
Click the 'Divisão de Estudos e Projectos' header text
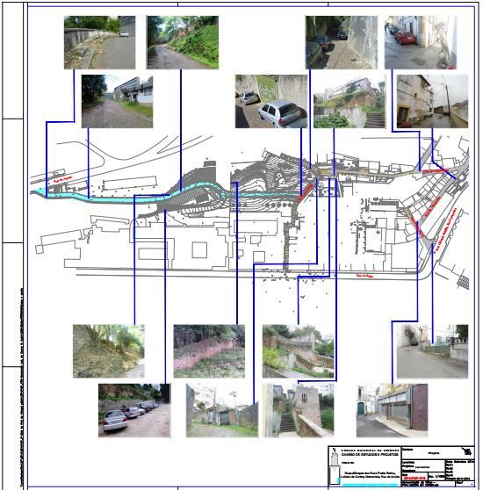pyautogui.click(x=371, y=454)
